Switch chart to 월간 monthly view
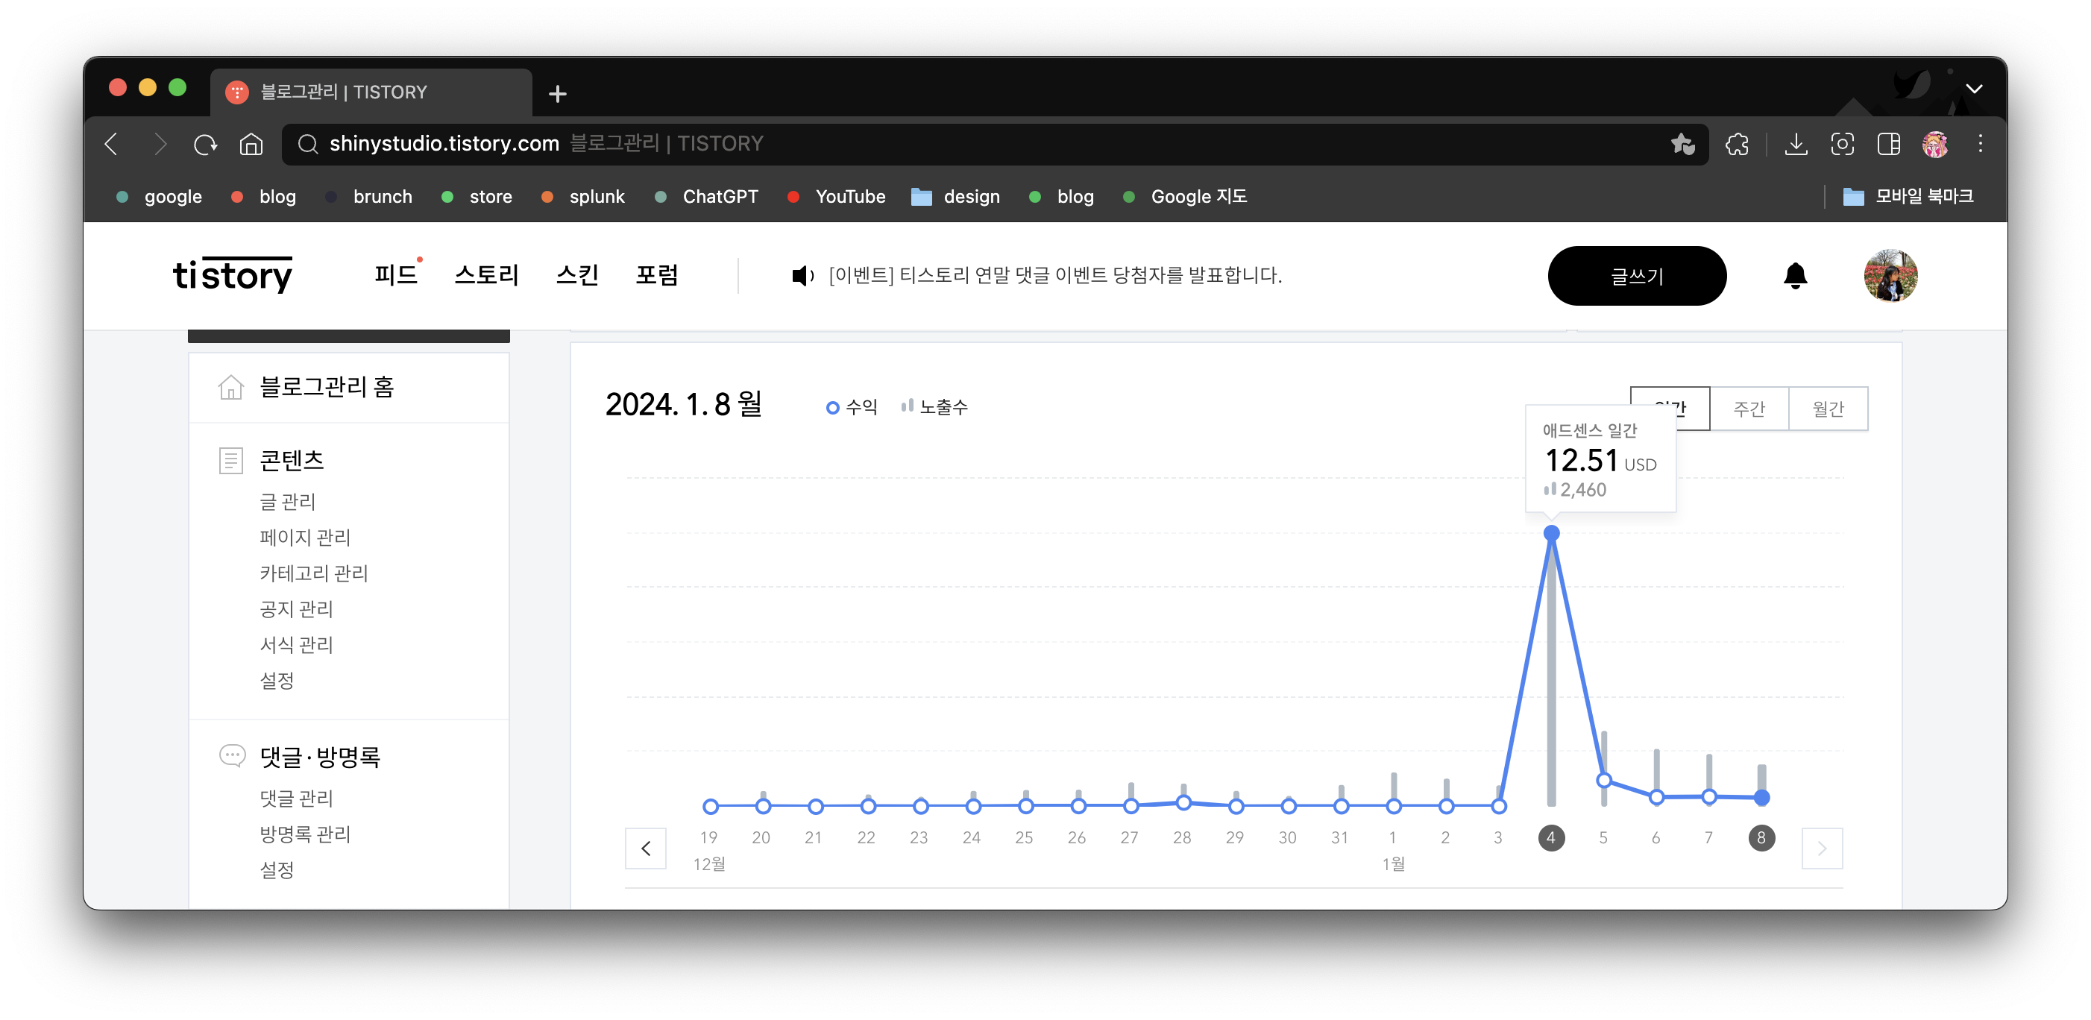 pos(1828,408)
